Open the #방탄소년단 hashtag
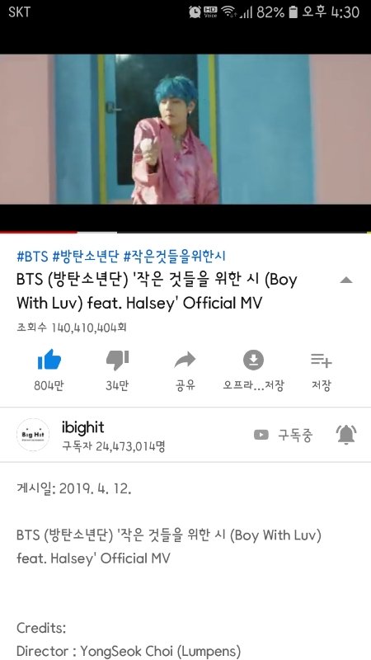The image size is (371, 660). pyautogui.click(x=86, y=256)
